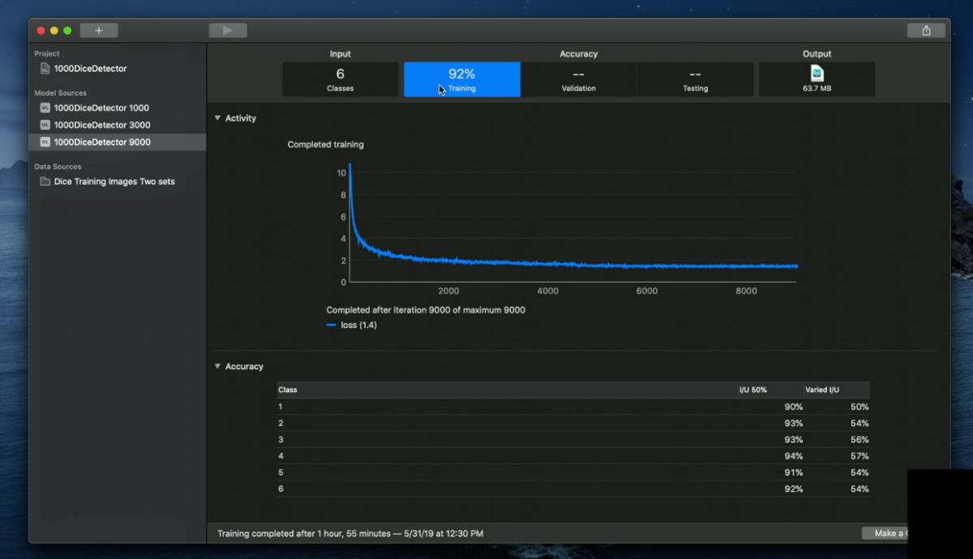
Task: Collapse the Accuracy section disclosure triangle
Action: click(216, 366)
